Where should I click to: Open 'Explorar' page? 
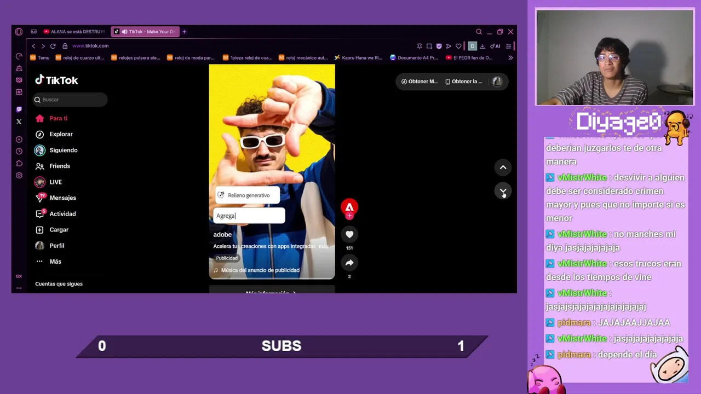pyautogui.click(x=54, y=134)
